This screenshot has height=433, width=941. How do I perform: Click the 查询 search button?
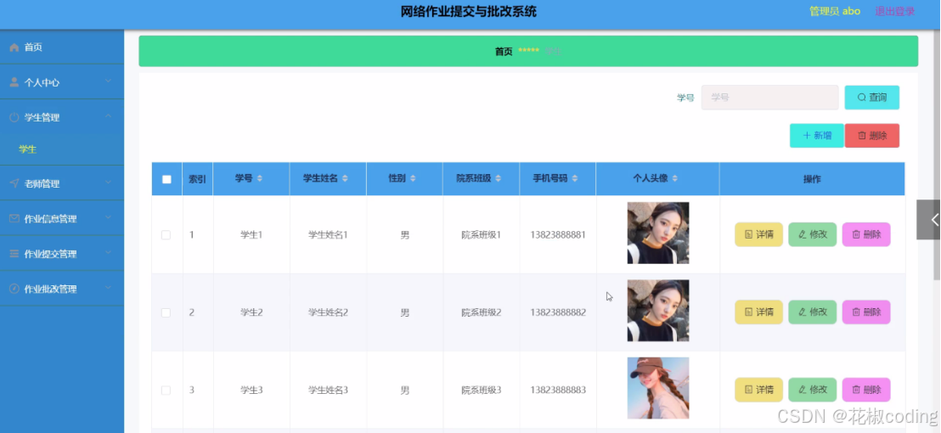click(872, 97)
